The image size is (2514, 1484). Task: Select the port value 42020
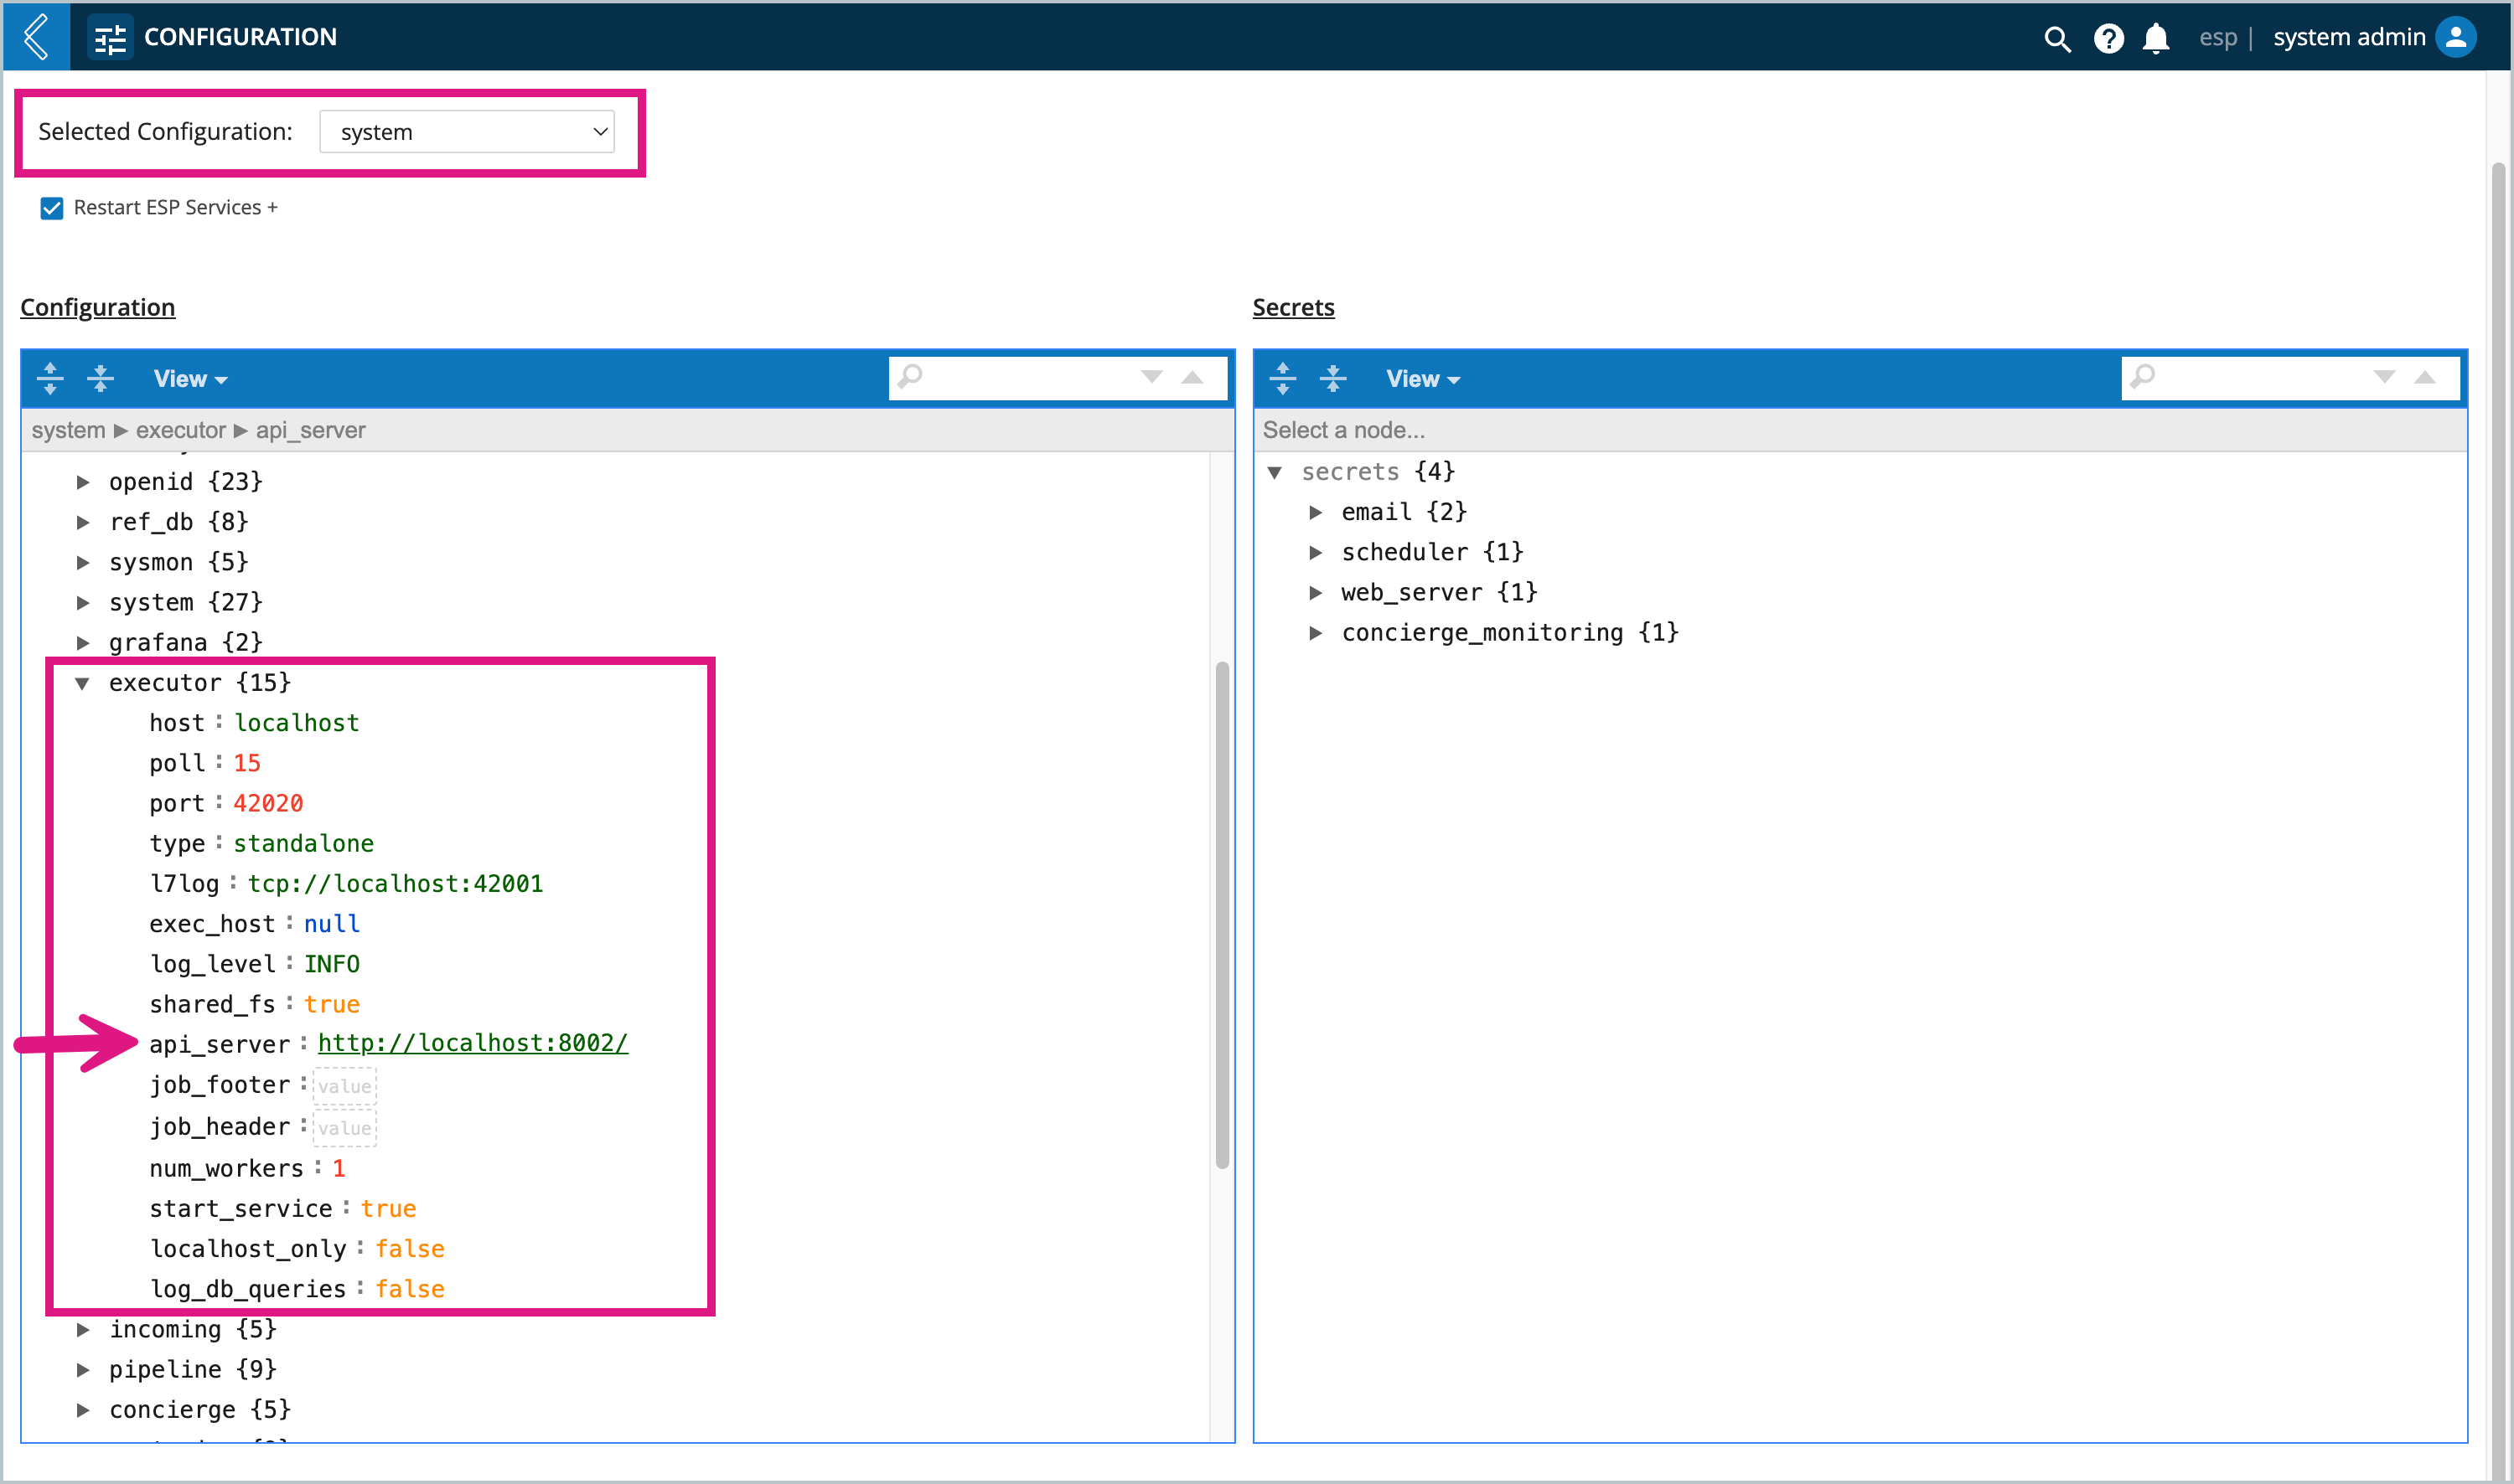(x=268, y=803)
